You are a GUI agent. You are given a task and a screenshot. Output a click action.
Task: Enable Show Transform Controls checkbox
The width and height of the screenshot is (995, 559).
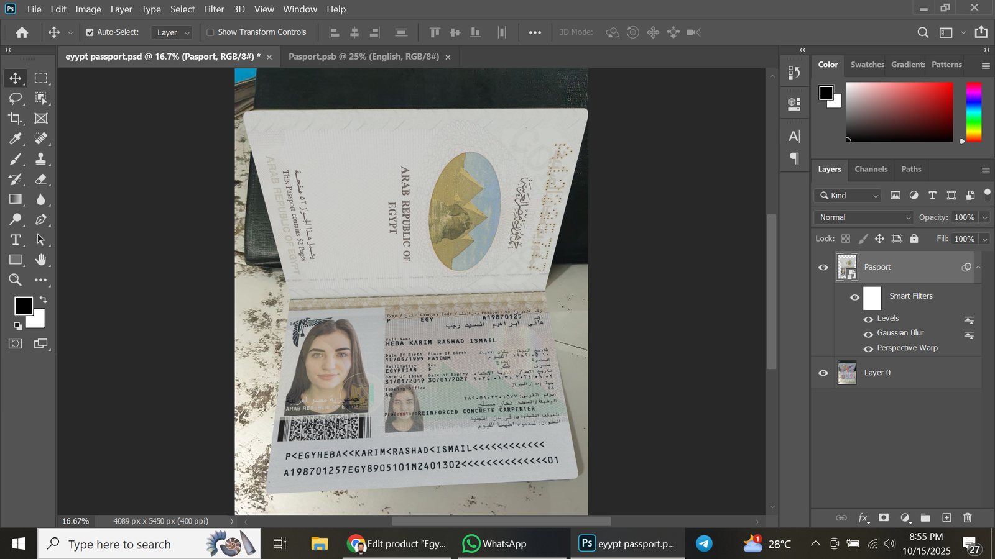(210, 32)
